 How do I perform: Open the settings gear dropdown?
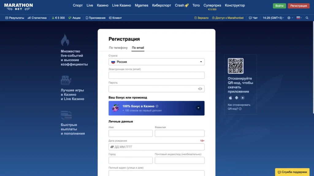[x=290, y=18]
